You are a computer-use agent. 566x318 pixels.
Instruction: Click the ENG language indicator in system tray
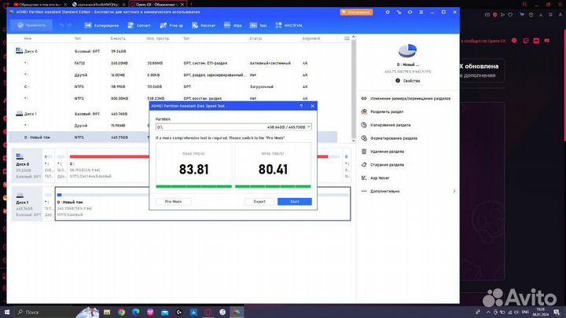coord(525,312)
